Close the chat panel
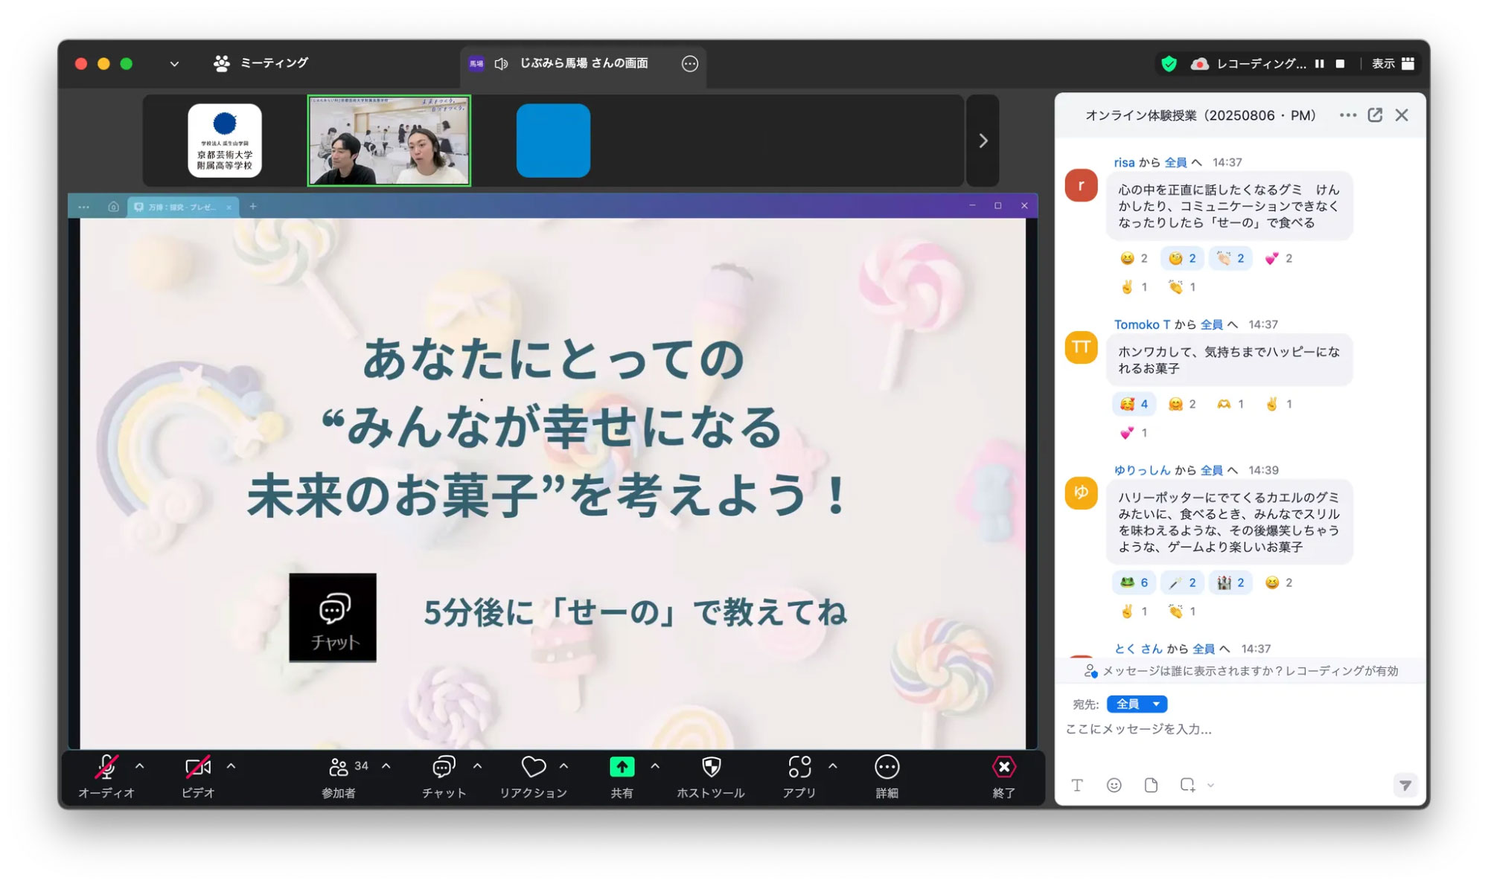The image size is (1488, 886). [1402, 115]
